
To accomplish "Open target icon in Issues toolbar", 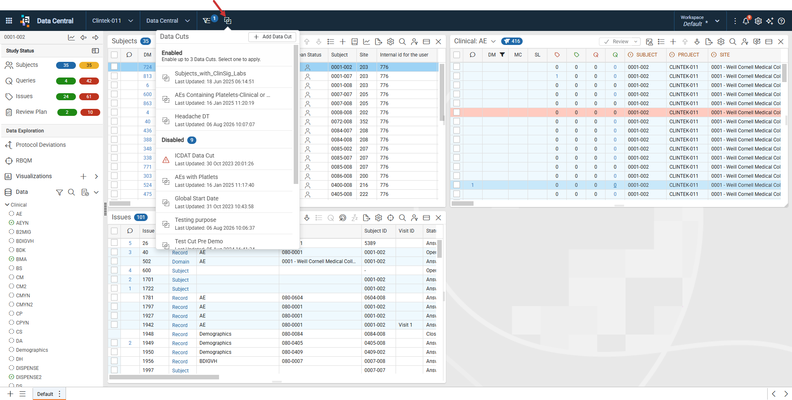I will click(391, 218).
